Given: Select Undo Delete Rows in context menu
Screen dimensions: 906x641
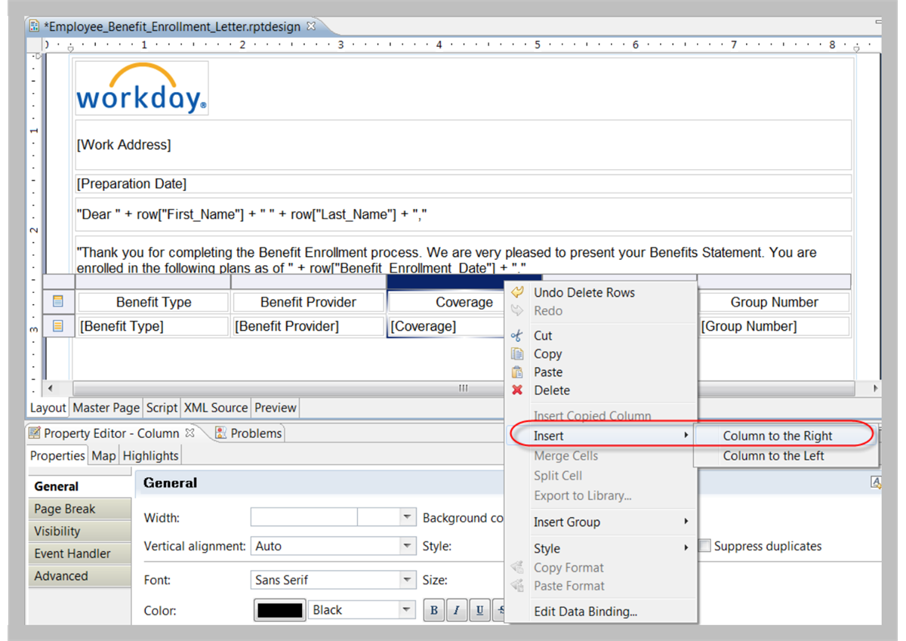Looking at the screenshot, I should 584,292.
